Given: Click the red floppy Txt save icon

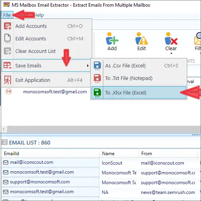Looking at the screenshot, I should click(97, 78).
